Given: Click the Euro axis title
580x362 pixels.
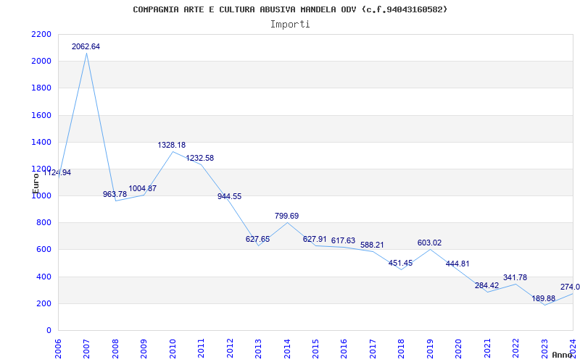Looking at the screenshot, I should pyautogui.click(x=35, y=183).
